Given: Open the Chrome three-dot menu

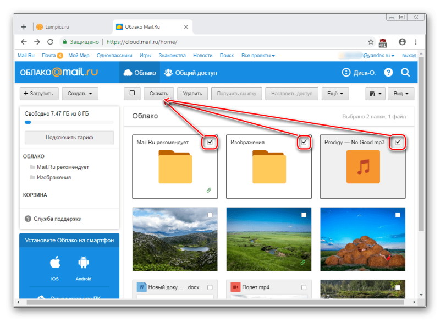Looking at the screenshot, I should coord(416,42).
